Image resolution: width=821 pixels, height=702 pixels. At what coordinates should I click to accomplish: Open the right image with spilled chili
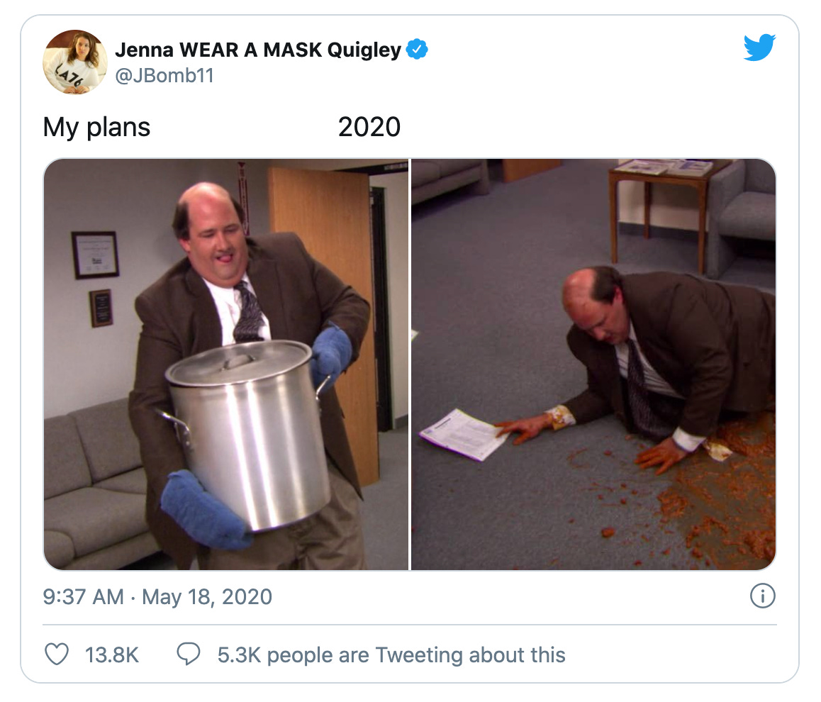(x=593, y=364)
